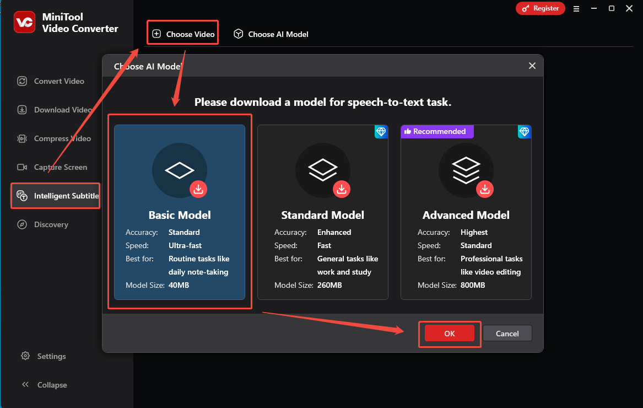The width and height of the screenshot is (643, 408).
Task: Click the Download Video sidebar icon
Action: pos(22,110)
